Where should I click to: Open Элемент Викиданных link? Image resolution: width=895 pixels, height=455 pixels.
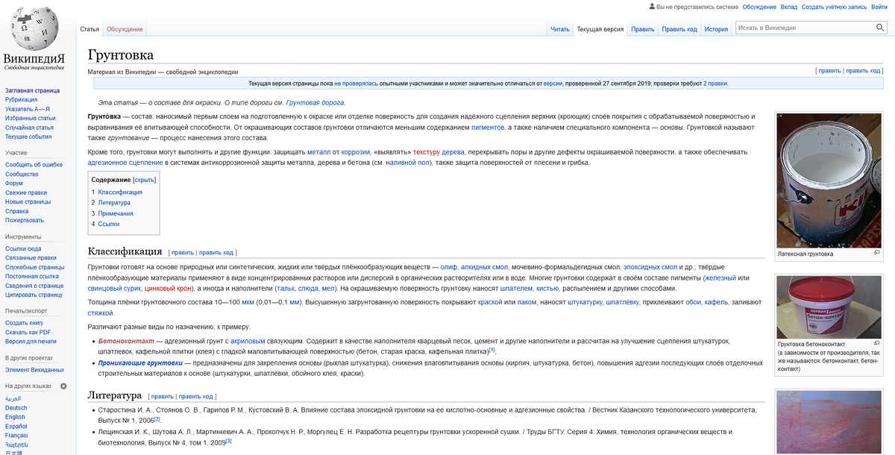pyautogui.click(x=34, y=369)
